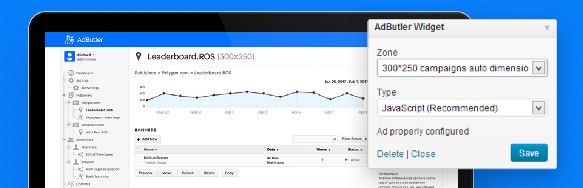Tick the Default Banner row checkbox

click(x=138, y=160)
